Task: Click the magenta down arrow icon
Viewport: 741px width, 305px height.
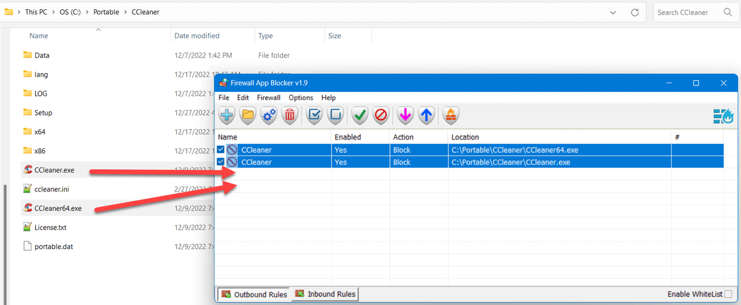Action: click(405, 115)
